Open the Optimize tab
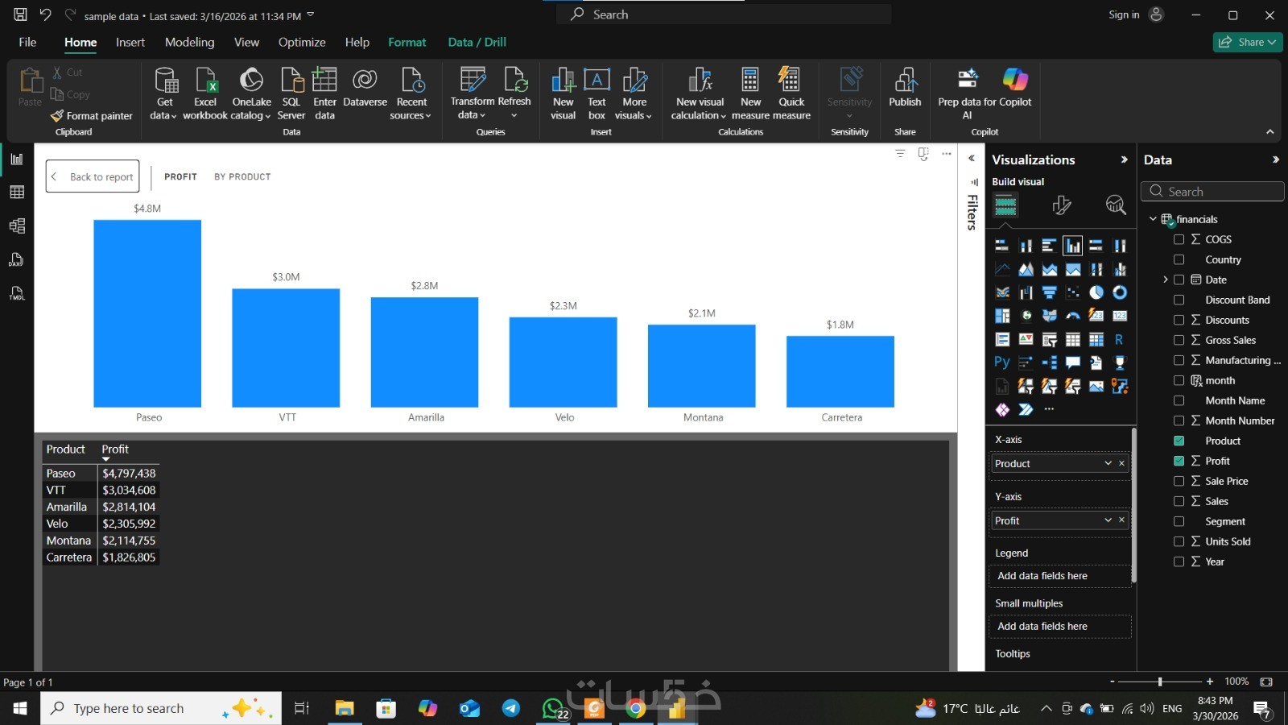Viewport: 1288px width, 725px height. [x=302, y=42]
